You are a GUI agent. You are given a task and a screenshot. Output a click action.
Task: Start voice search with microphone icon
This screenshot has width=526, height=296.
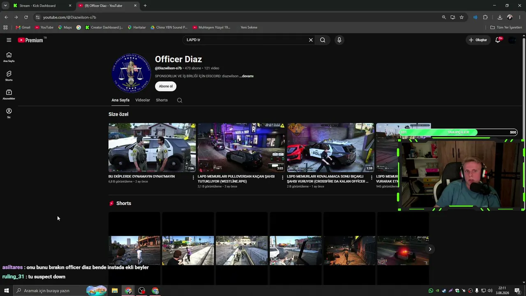coord(339,40)
